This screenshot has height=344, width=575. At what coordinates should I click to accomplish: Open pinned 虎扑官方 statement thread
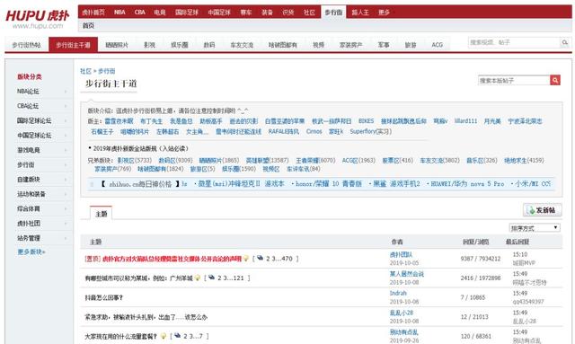coord(172,259)
